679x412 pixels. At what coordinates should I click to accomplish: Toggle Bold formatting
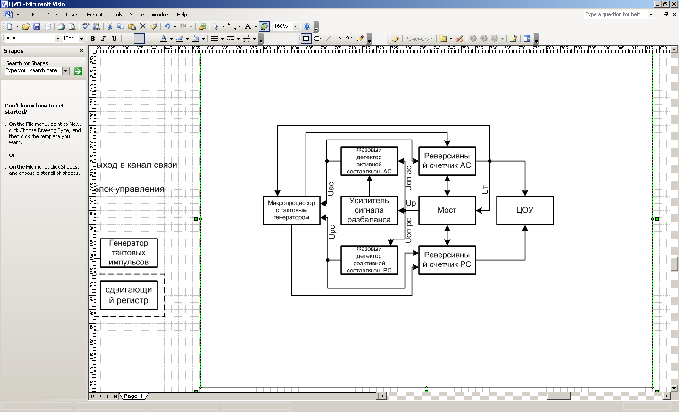click(92, 39)
